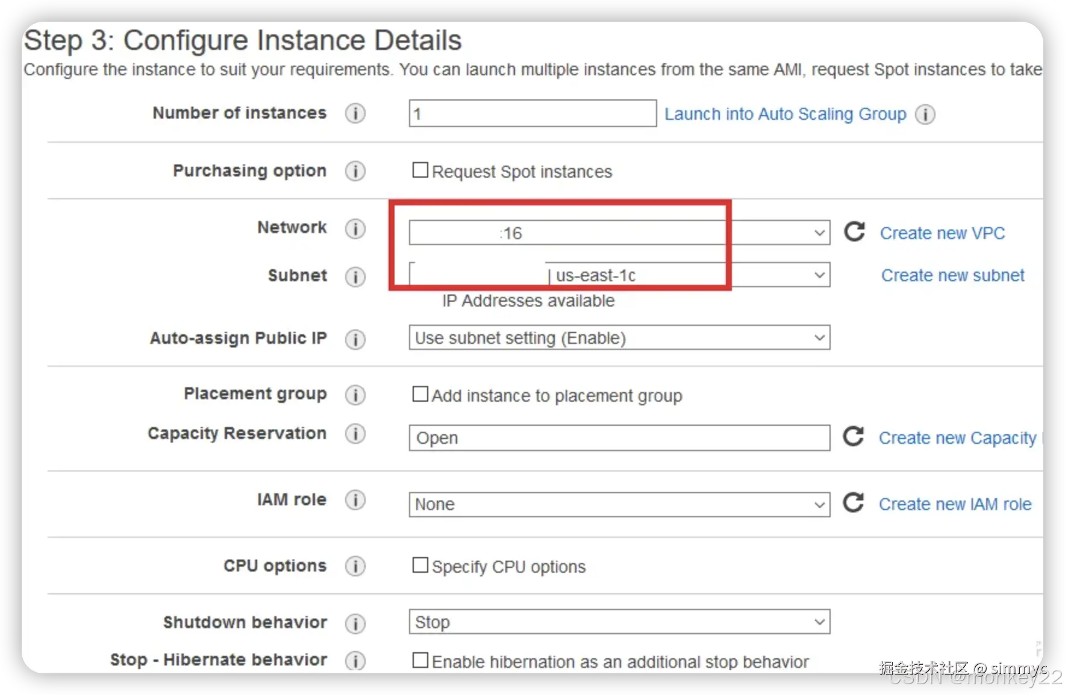Screen dimensions: 1065x695
Task: Click info icon next to Shutdown behavior
Action: 355,623
